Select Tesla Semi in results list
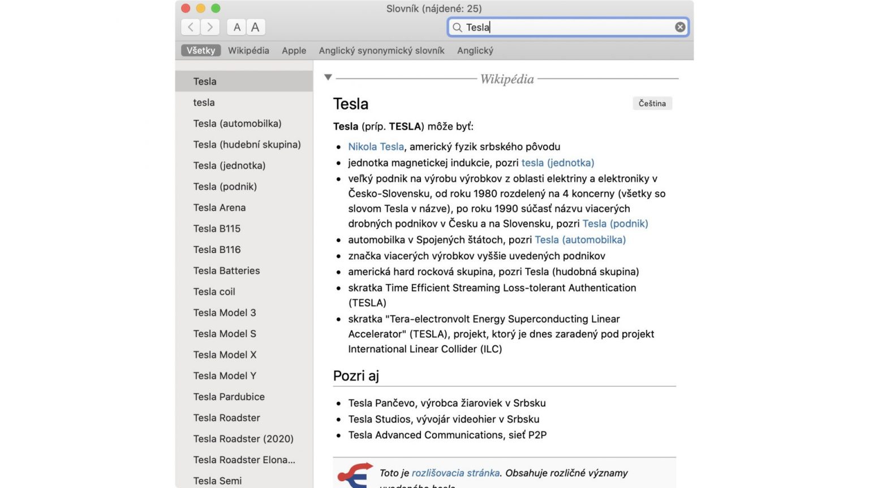Screen dimensions: 869x488 pos(244,481)
